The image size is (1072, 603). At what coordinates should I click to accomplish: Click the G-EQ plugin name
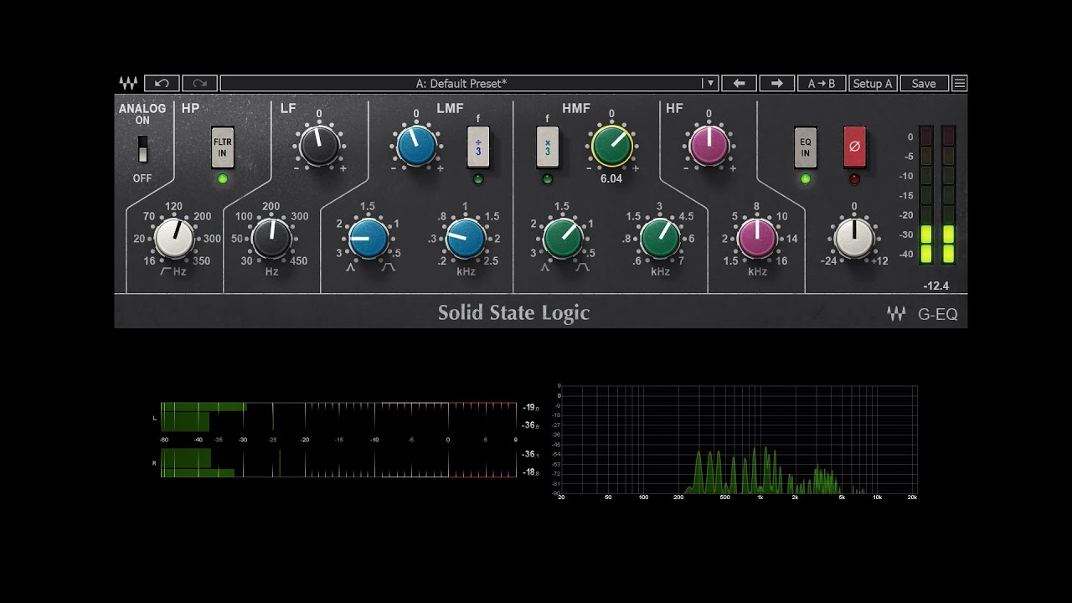[x=938, y=316]
